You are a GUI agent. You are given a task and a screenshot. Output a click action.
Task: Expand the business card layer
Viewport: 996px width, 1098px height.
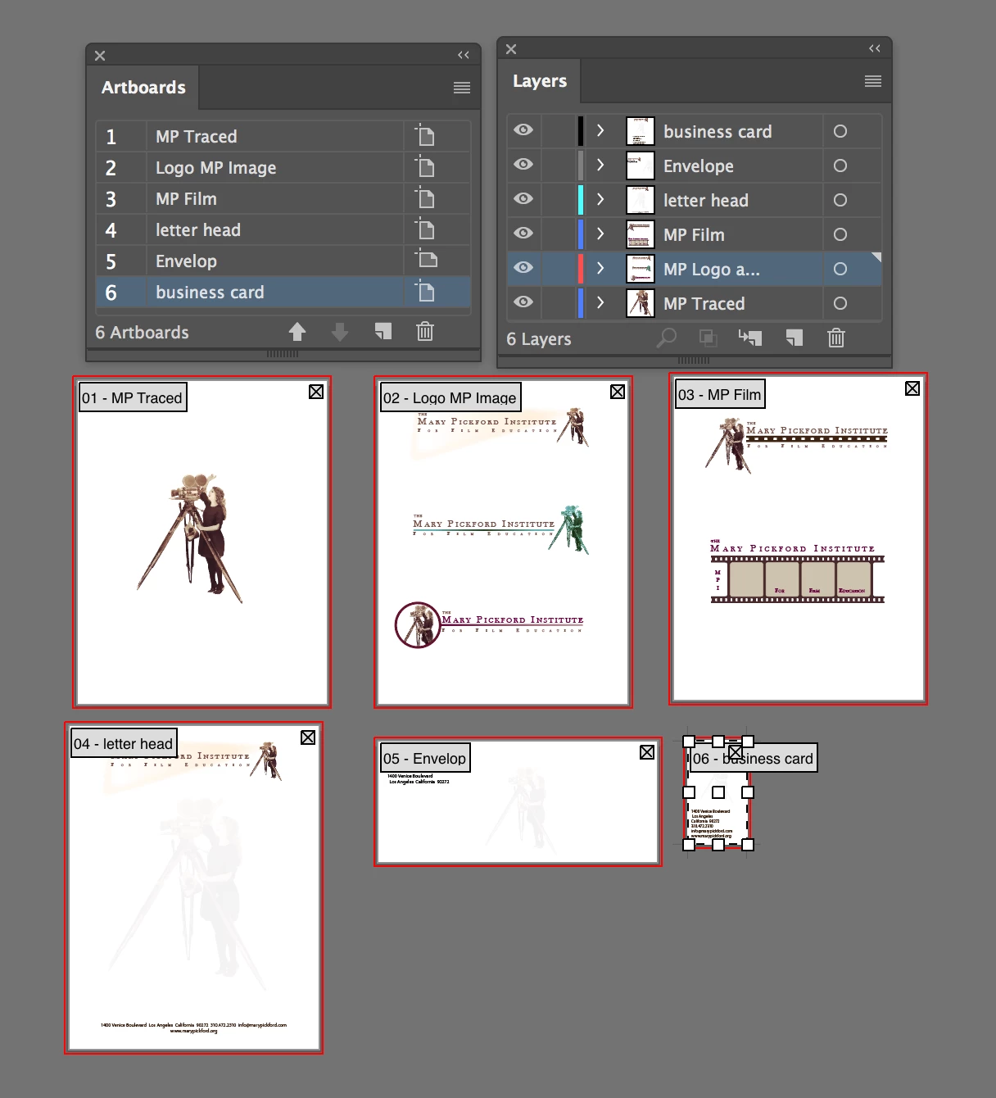point(600,130)
